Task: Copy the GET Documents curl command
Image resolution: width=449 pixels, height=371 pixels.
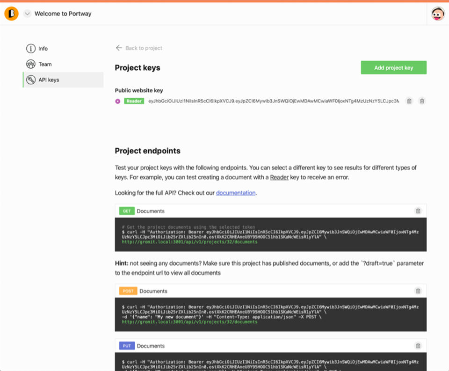Action: point(418,211)
